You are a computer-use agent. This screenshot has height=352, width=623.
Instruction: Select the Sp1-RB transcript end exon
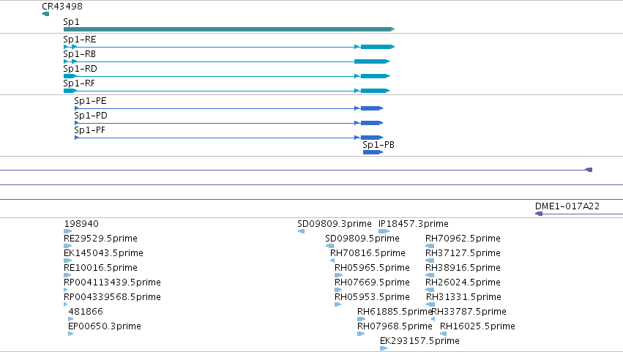[372, 61]
